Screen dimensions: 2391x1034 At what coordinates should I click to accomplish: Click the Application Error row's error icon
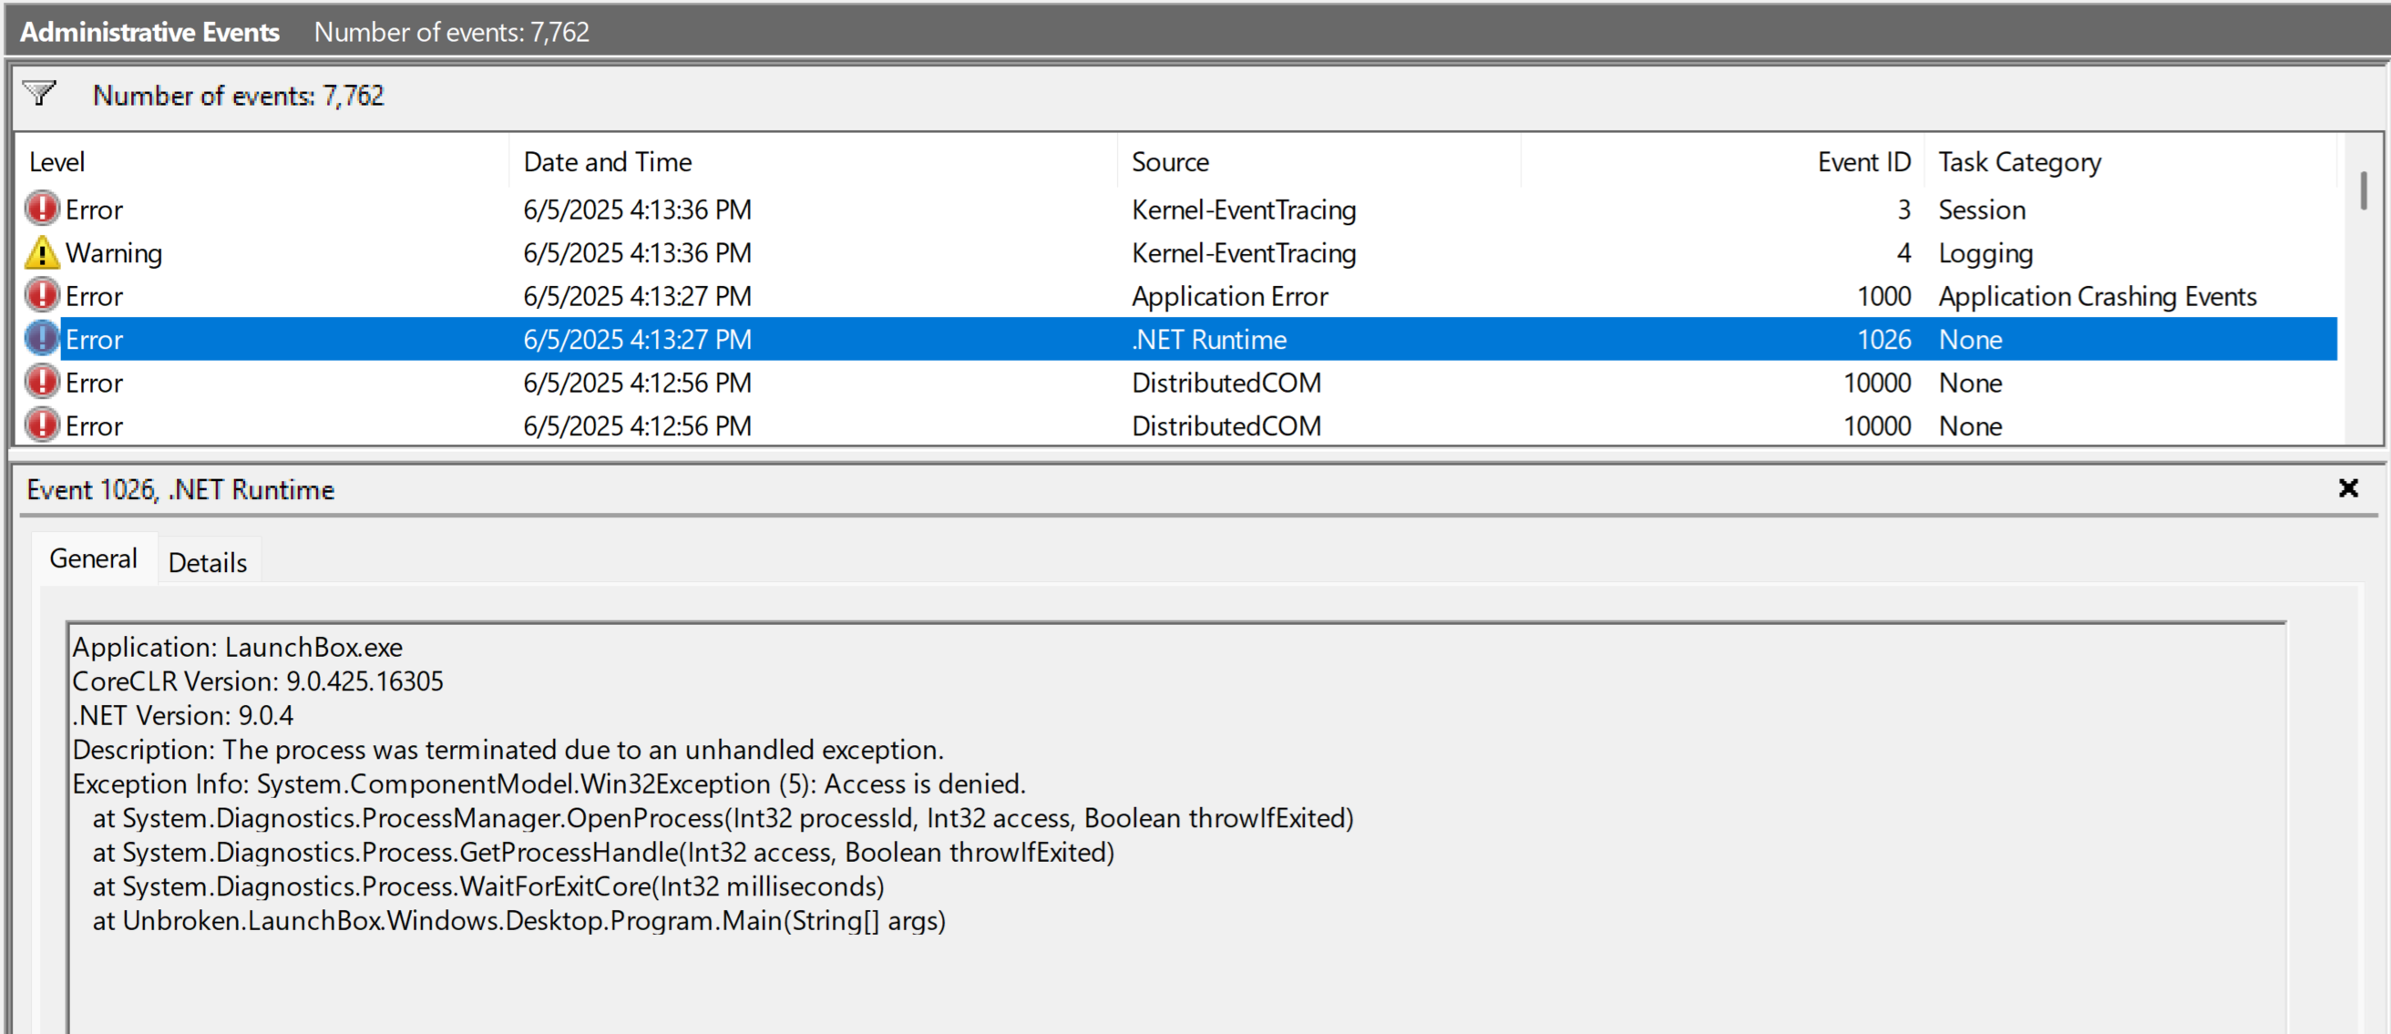tap(42, 296)
